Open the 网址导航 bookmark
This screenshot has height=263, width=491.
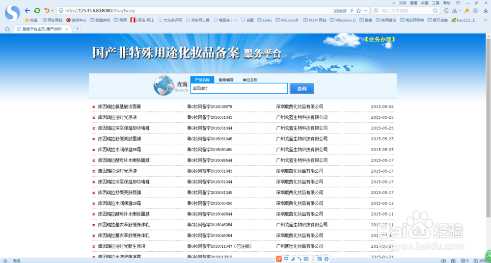coord(53,20)
